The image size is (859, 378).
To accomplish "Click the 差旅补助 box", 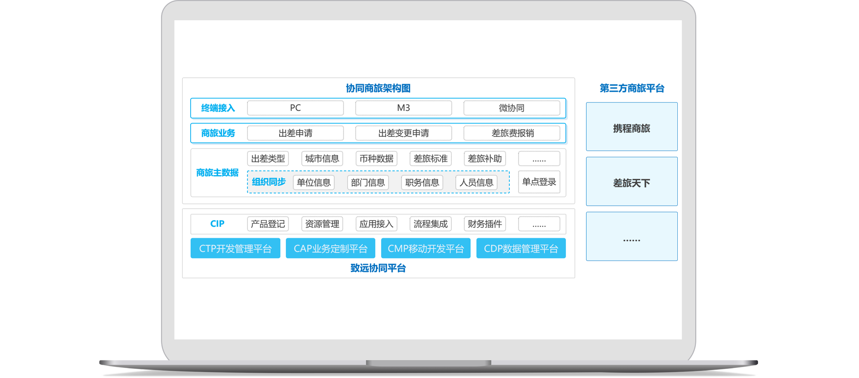I will pos(484,158).
